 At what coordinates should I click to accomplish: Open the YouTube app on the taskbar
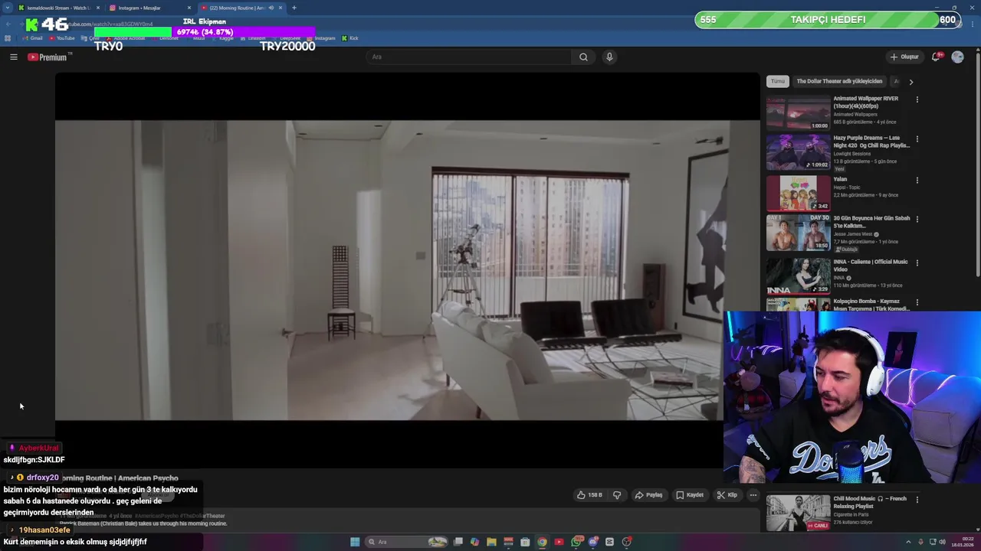click(x=559, y=542)
